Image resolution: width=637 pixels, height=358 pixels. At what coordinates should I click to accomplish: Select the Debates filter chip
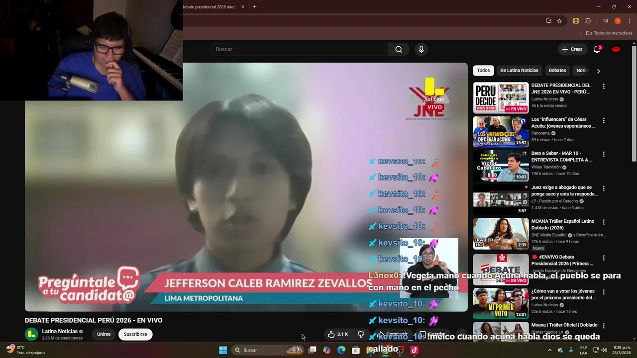pyautogui.click(x=557, y=71)
